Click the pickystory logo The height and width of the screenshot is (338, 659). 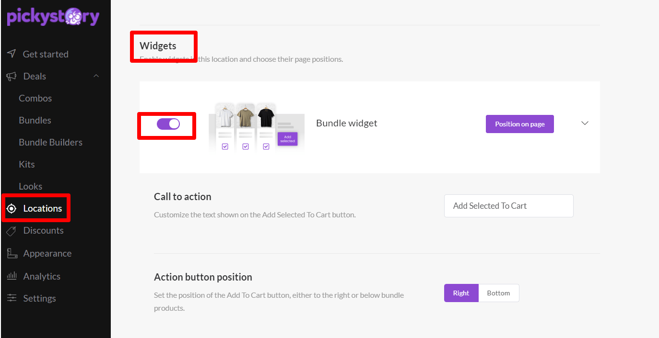click(53, 17)
